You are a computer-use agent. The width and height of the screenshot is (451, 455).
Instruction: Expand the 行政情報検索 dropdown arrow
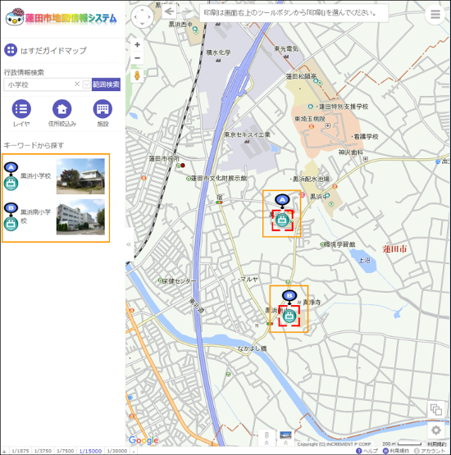click(86, 84)
